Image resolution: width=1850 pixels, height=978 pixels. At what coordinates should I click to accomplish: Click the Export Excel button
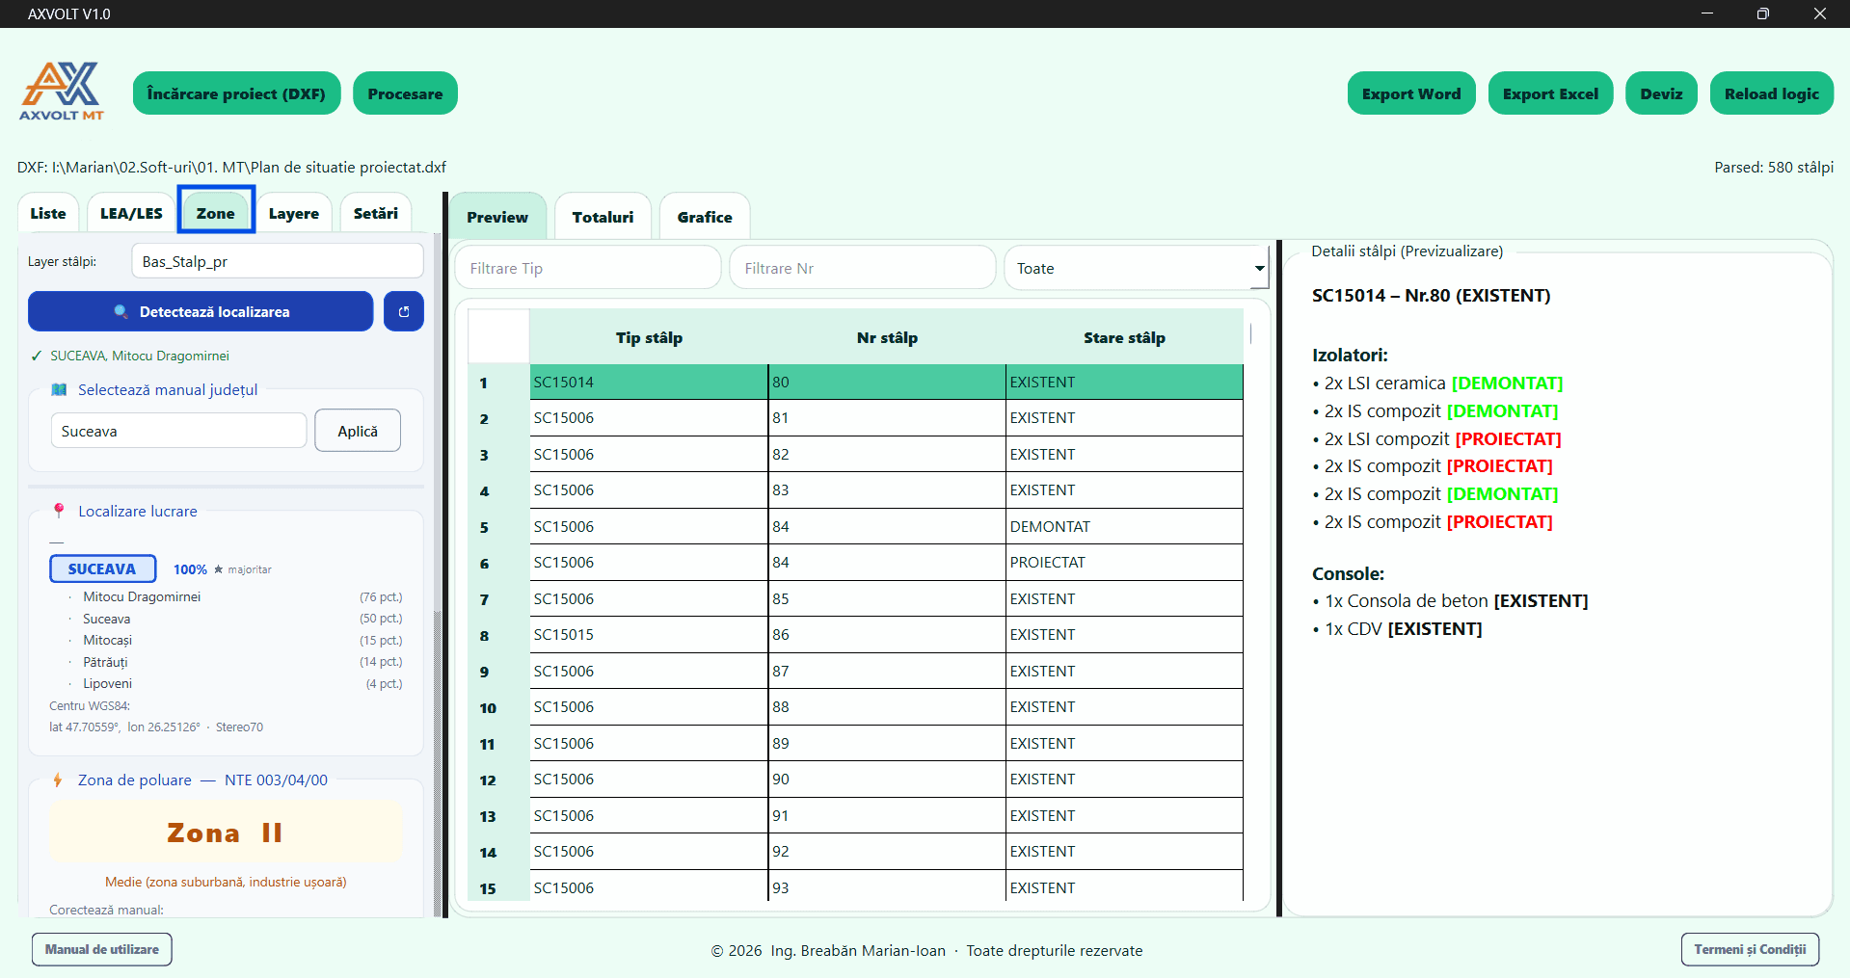(x=1550, y=93)
